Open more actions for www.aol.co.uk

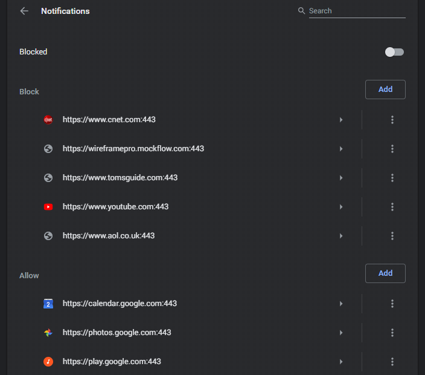point(392,236)
